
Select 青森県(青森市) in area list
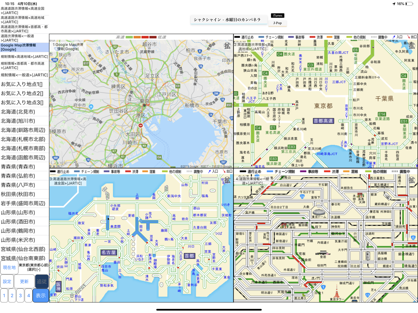tap(24, 167)
